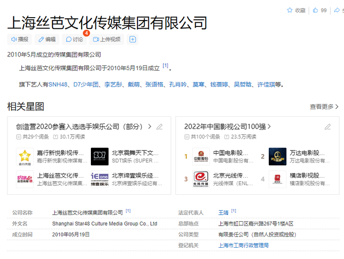The image size is (344, 259).
Task: Click company type value 有限责任公司
Action: (x=257, y=234)
